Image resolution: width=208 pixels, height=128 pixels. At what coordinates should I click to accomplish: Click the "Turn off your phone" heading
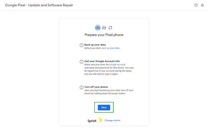(96, 87)
